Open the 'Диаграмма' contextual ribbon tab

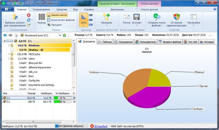pos(117,10)
